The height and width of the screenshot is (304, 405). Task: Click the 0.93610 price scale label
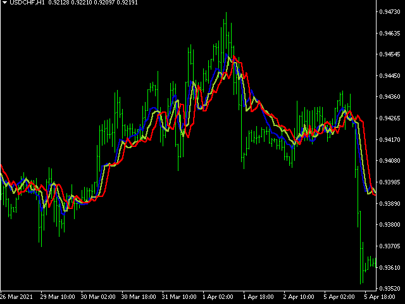pos(390,267)
